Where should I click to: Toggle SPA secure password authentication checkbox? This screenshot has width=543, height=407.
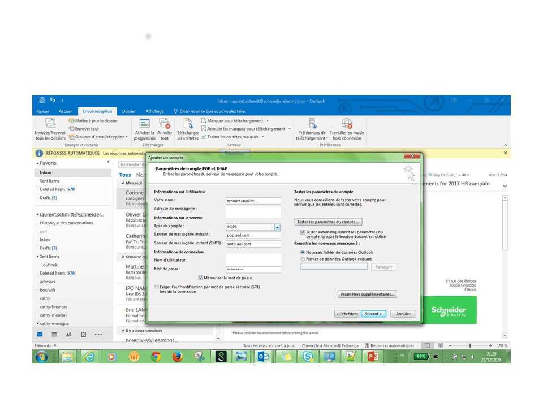157,287
